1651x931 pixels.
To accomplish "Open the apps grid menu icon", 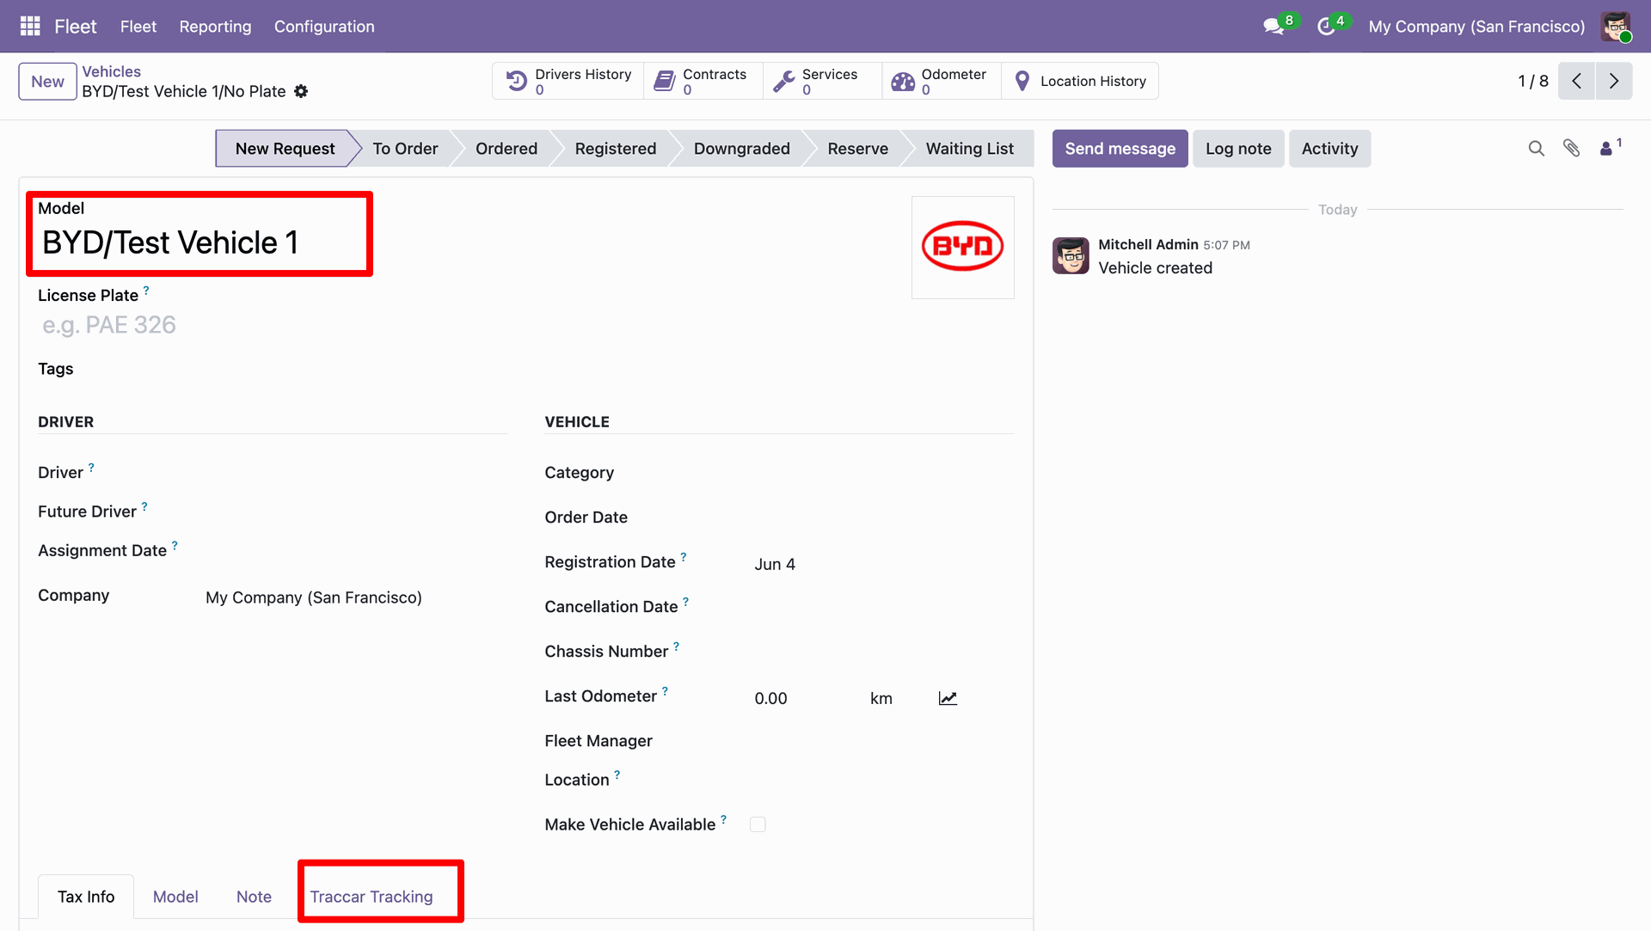I will 30,26.
